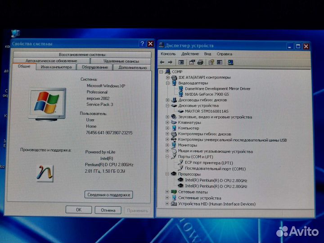Open Удаленные сеансы tab

point(121,61)
